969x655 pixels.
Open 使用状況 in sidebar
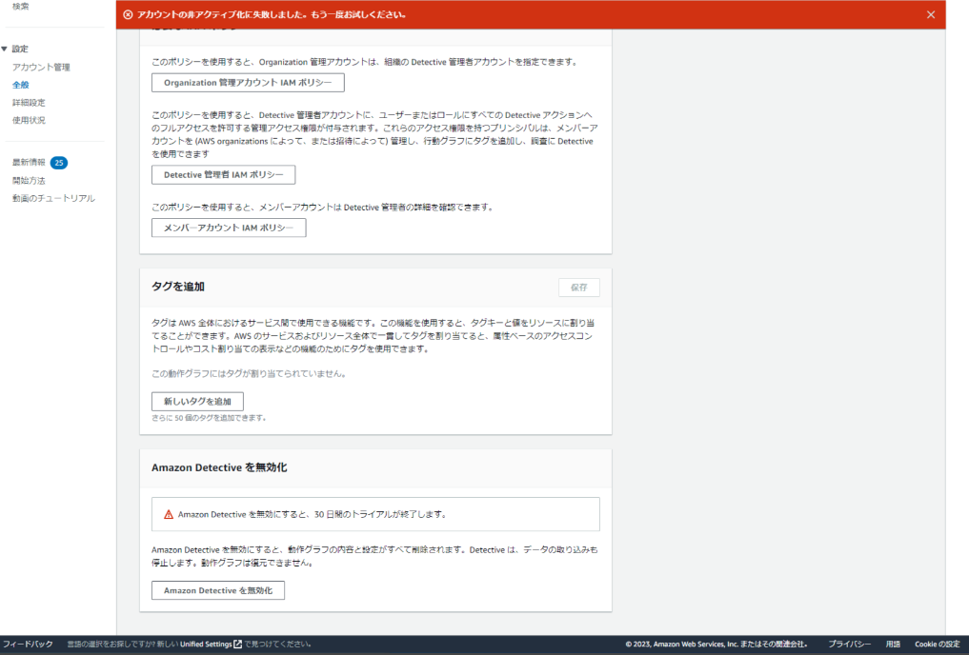29,120
